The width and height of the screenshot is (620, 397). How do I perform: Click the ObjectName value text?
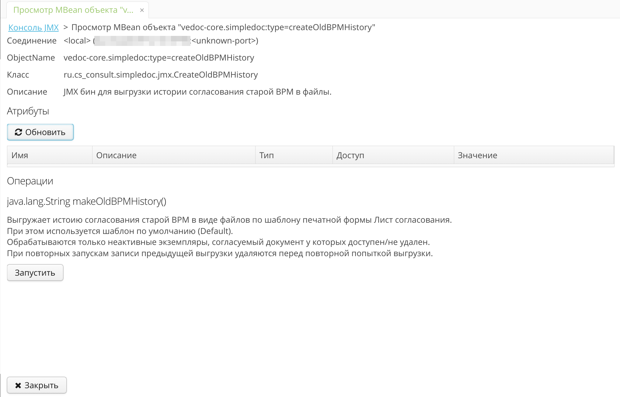click(159, 58)
